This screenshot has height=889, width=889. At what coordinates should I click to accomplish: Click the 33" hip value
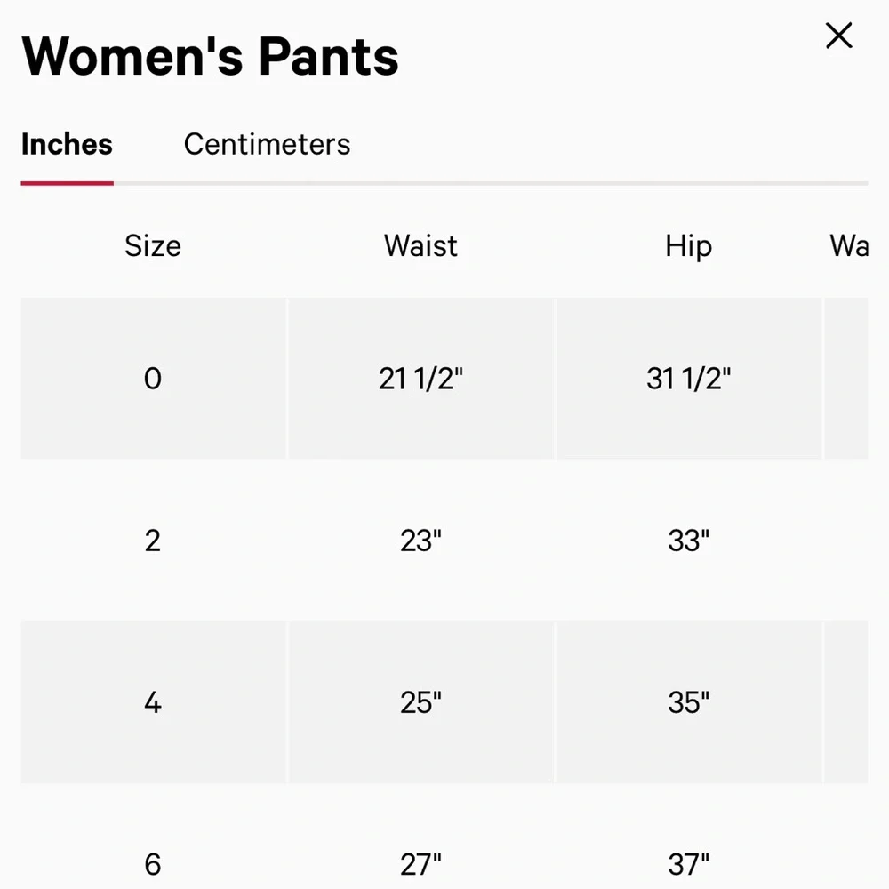(x=688, y=541)
